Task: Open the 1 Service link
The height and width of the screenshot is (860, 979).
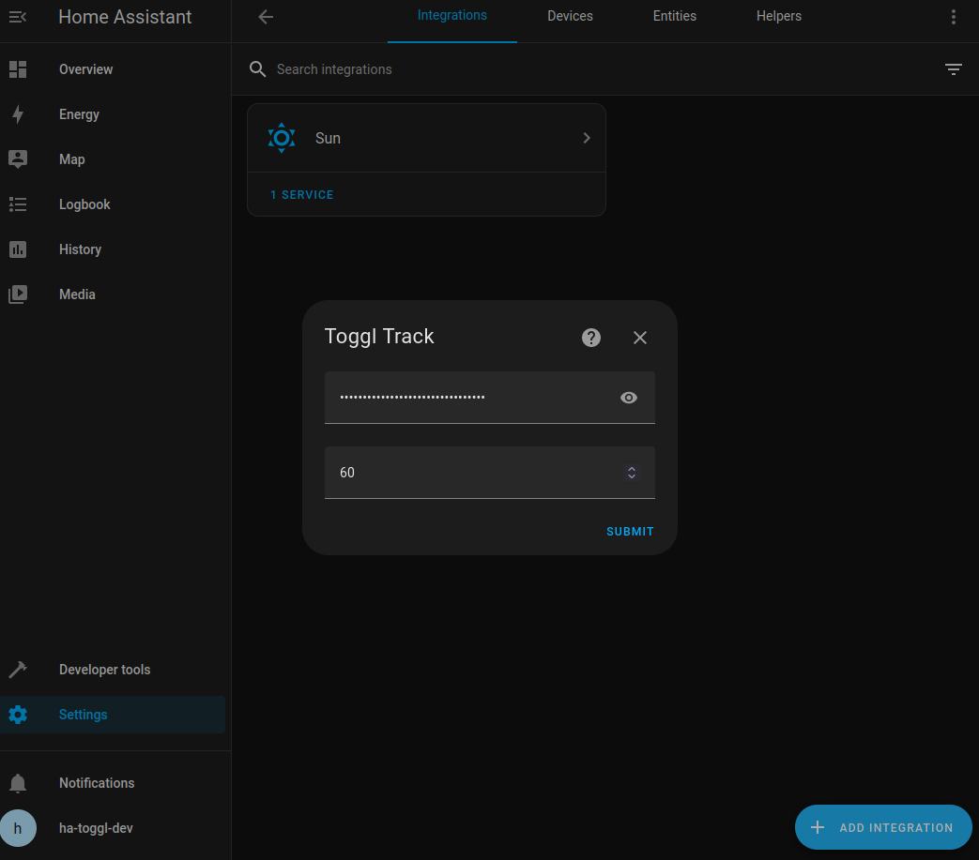Action: click(301, 194)
